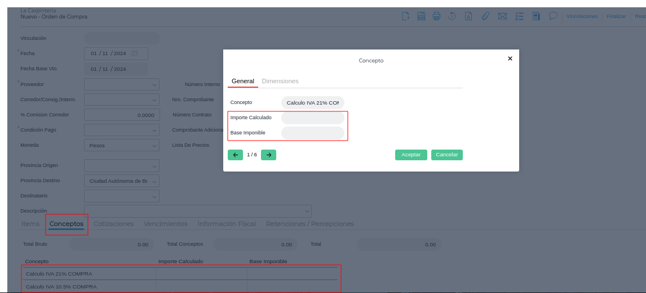Switch to General tab in dialog
The width and height of the screenshot is (646, 293).
point(242,82)
